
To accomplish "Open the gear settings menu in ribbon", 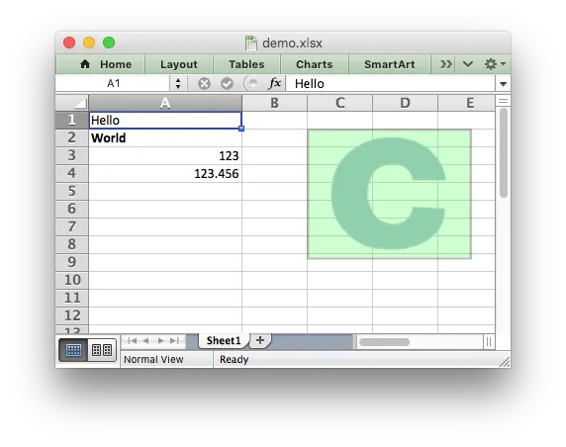I will (495, 64).
